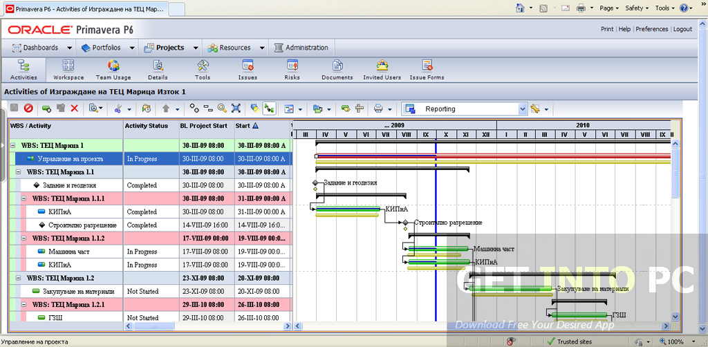
Task: Open the Details page
Action: coord(158,70)
